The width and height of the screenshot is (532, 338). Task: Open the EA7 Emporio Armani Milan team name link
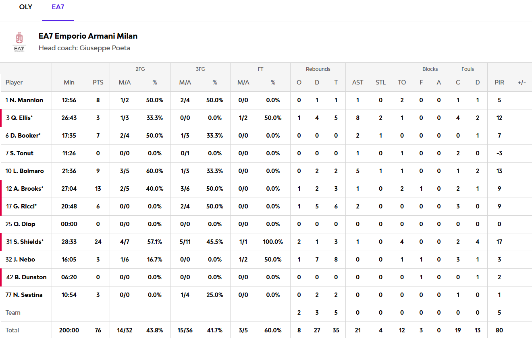(x=88, y=36)
